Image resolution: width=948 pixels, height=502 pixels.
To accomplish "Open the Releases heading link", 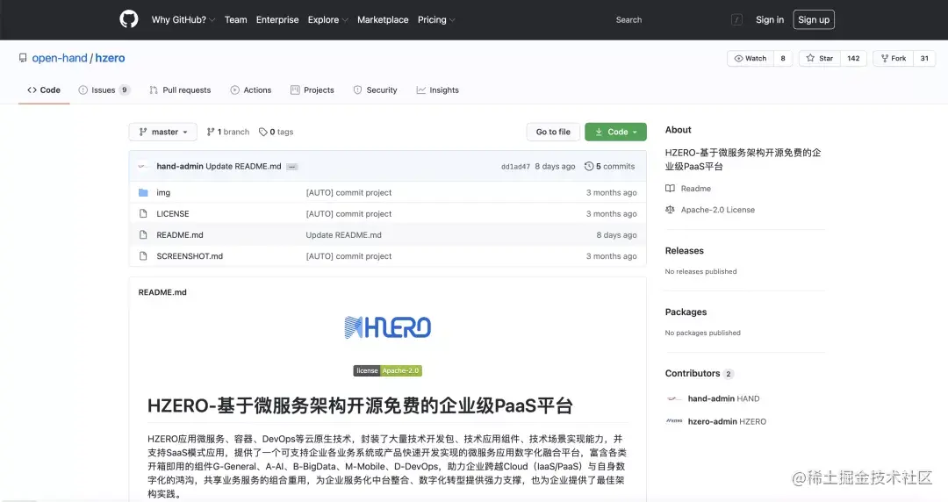I will [685, 251].
